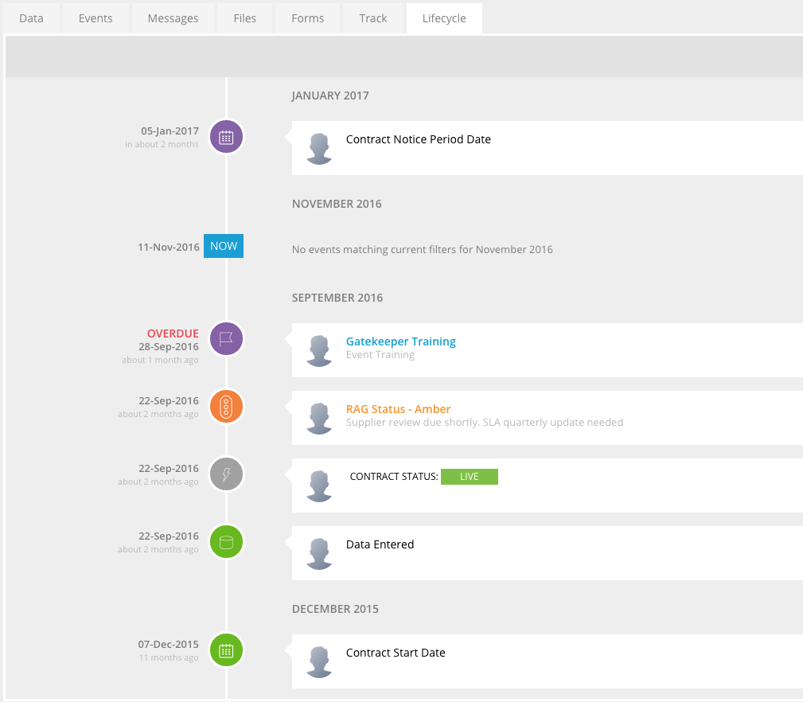
Task: Click the NOVEMBER 2016 month heading
Action: [x=337, y=204]
